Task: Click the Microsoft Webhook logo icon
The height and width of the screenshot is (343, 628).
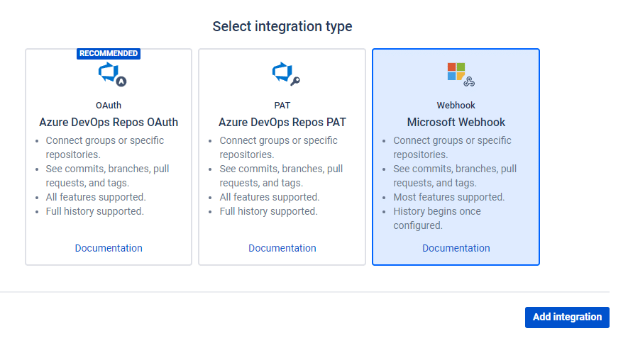Action: tap(458, 74)
